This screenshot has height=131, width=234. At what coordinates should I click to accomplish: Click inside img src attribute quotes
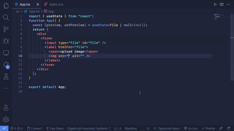(68, 56)
